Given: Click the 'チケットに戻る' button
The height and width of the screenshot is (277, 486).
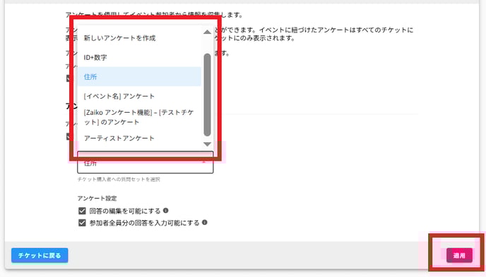Looking at the screenshot, I should pyautogui.click(x=40, y=255).
